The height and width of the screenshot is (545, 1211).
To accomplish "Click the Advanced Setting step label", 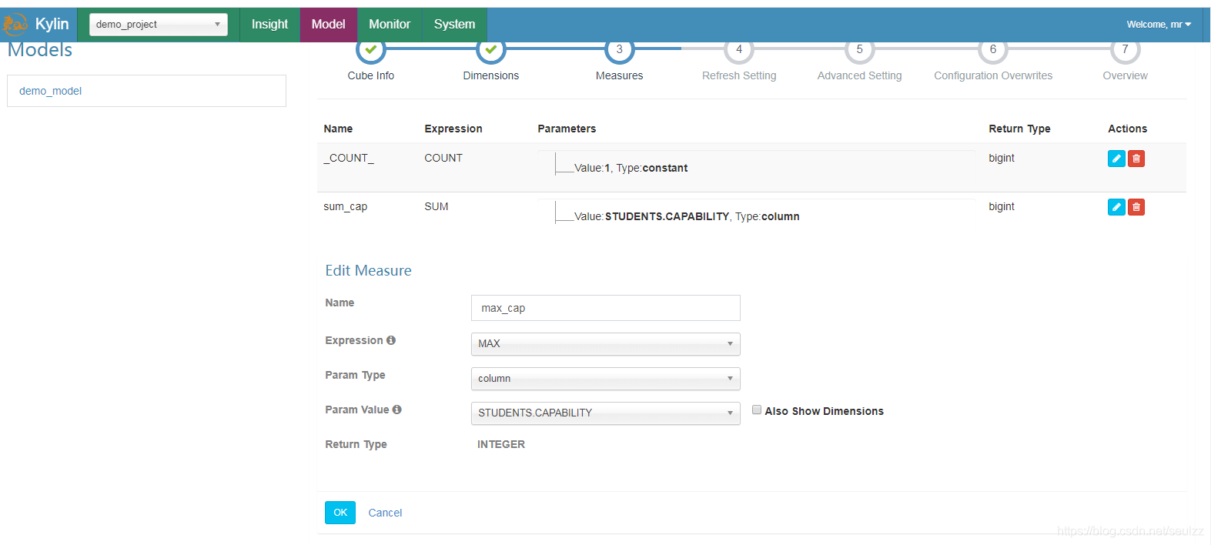I will pos(860,75).
